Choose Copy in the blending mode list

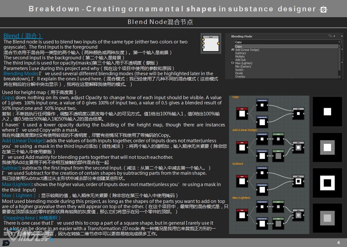click(x=286, y=46)
